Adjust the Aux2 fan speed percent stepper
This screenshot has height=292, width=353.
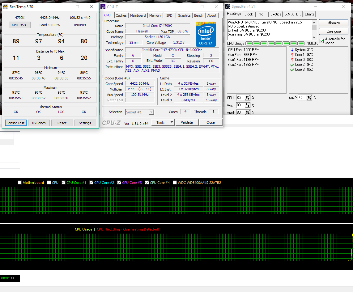pyautogui.click(x=309, y=98)
